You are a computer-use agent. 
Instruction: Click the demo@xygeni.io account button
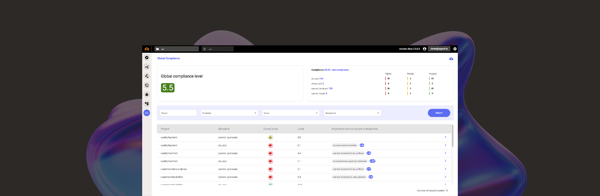click(x=439, y=49)
